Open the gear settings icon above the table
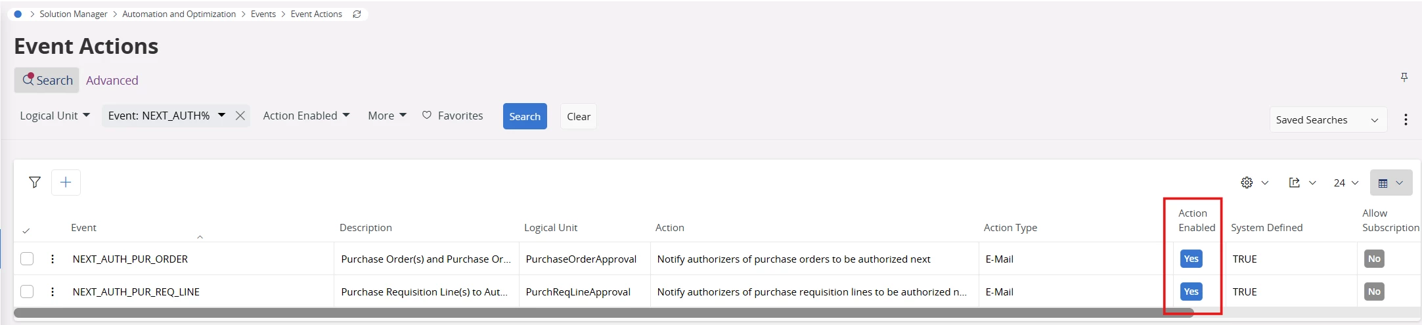1422x325 pixels. point(1247,183)
